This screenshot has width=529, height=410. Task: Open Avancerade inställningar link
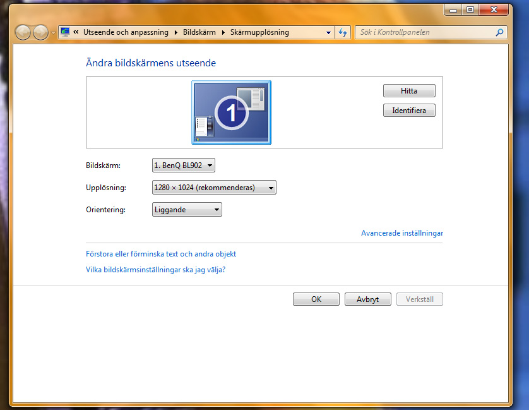click(402, 233)
